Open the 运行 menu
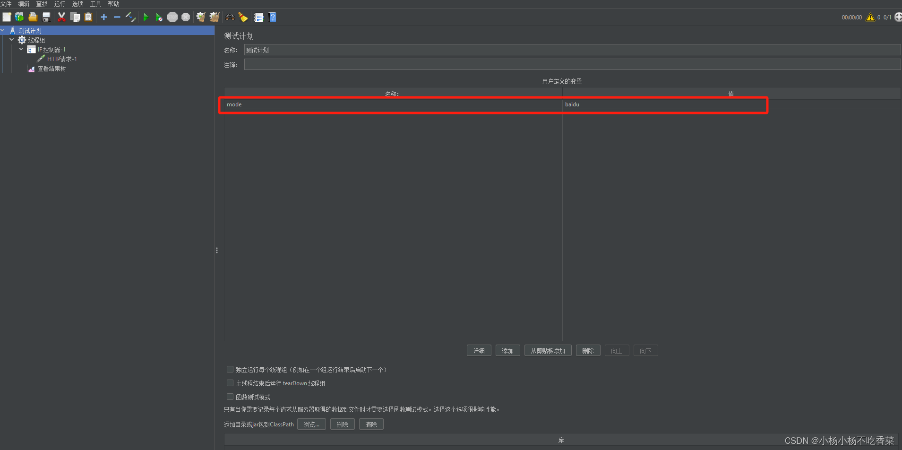 click(x=60, y=4)
